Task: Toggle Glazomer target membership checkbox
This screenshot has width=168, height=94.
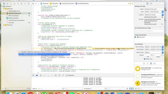Action: point(135,37)
